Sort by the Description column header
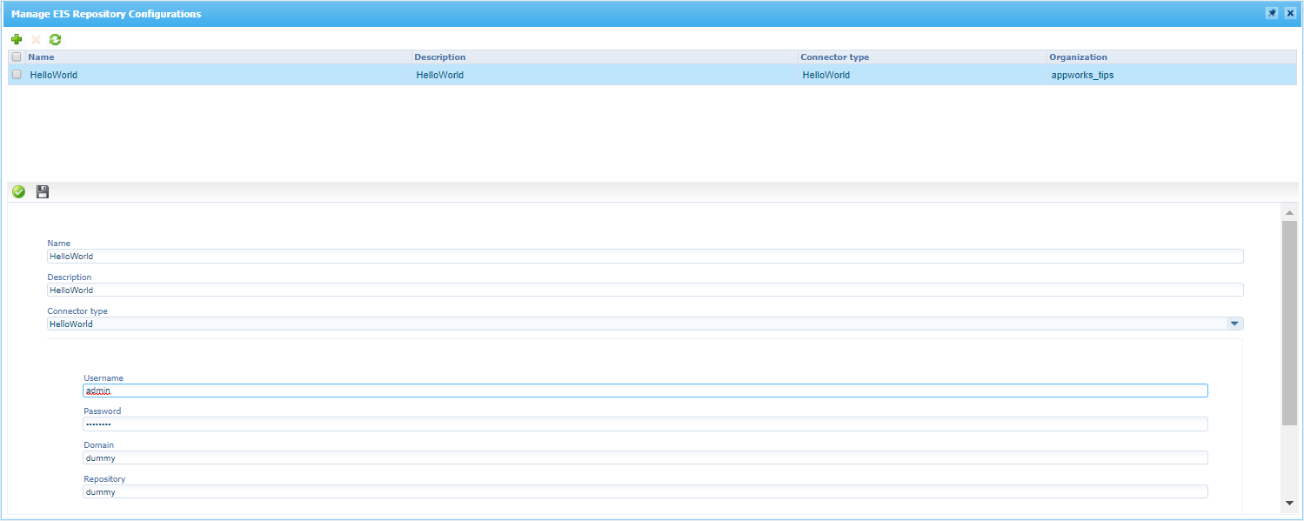This screenshot has height=521, width=1304. pos(439,57)
